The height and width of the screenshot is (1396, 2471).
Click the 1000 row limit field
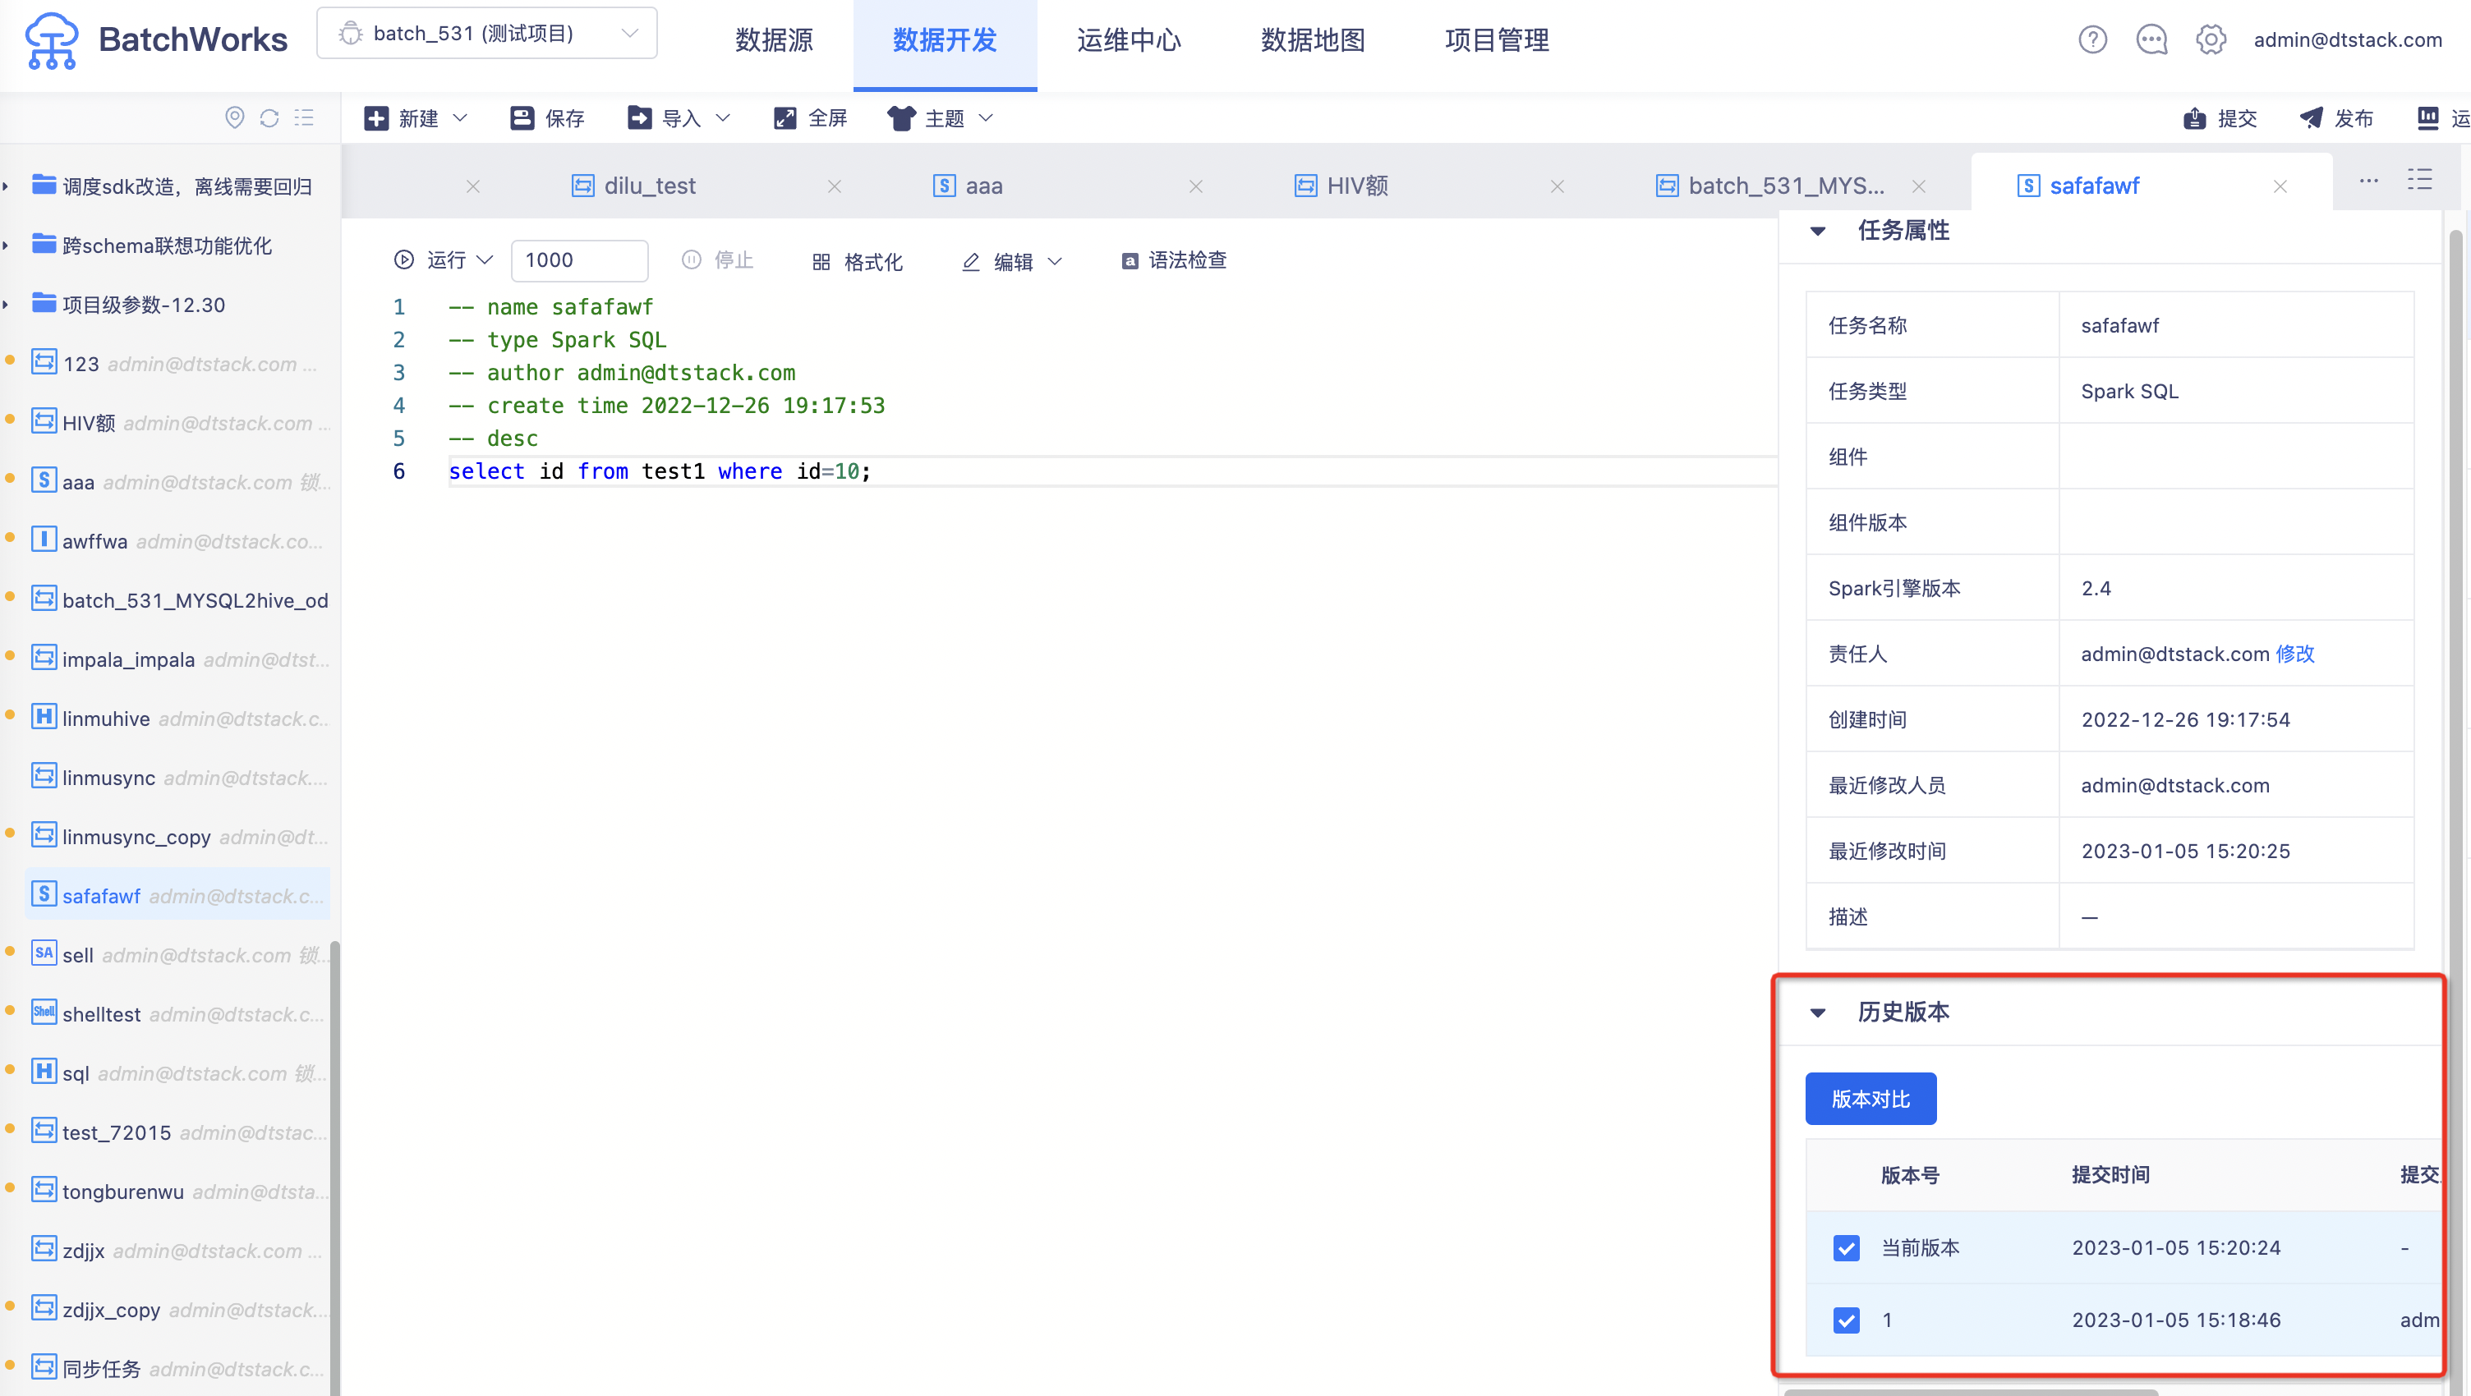(x=579, y=259)
